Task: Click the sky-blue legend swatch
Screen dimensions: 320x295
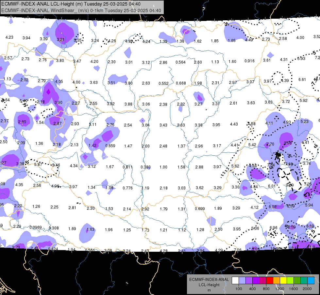Action: click(311, 280)
